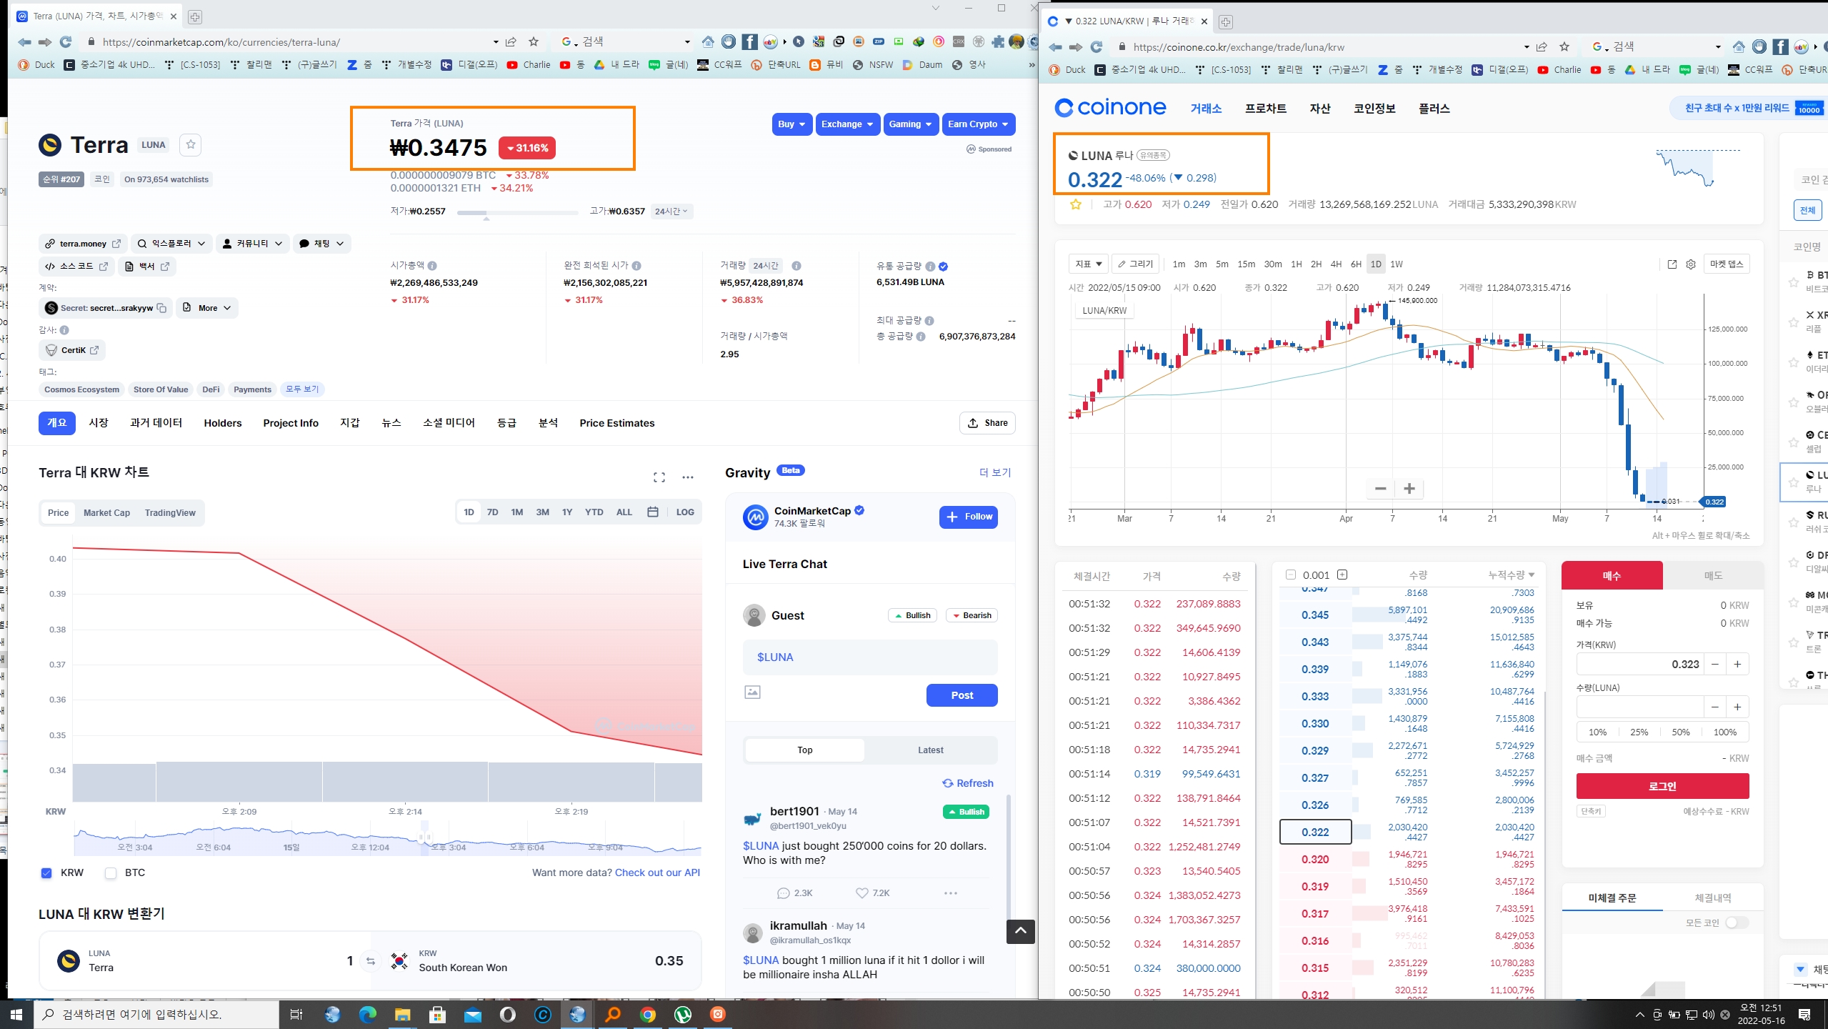This screenshot has width=1828, height=1029.
Task: Expand More contracts dropdown
Action: click(x=207, y=308)
